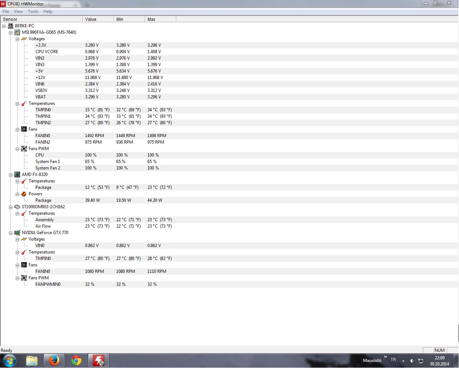Image resolution: width=459 pixels, height=368 pixels.
Task: Open the File menu
Action: coord(6,11)
